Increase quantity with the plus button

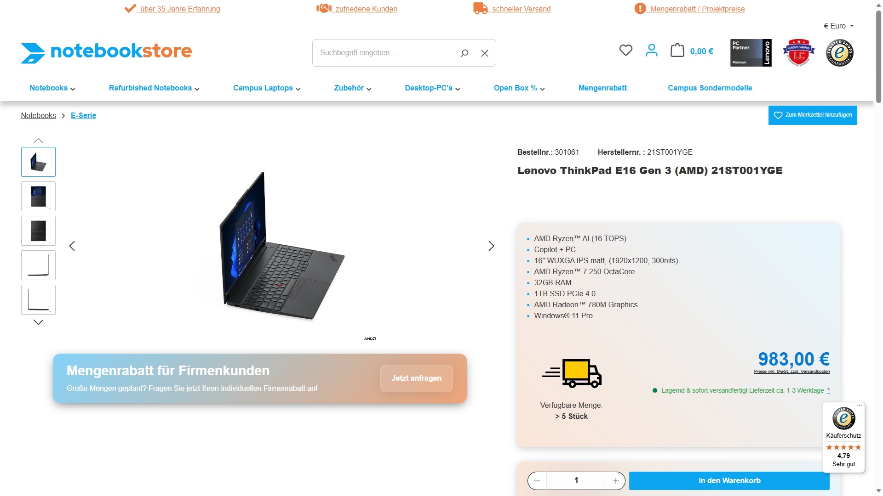tap(616, 481)
